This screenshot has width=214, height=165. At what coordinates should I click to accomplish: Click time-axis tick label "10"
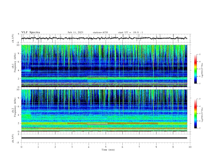(x=190, y=147)
